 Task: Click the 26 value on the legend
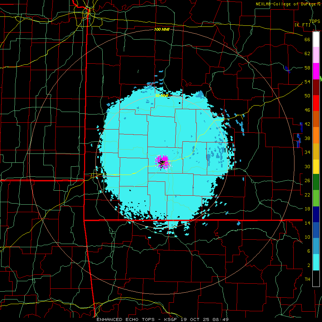(x=307, y=181)
